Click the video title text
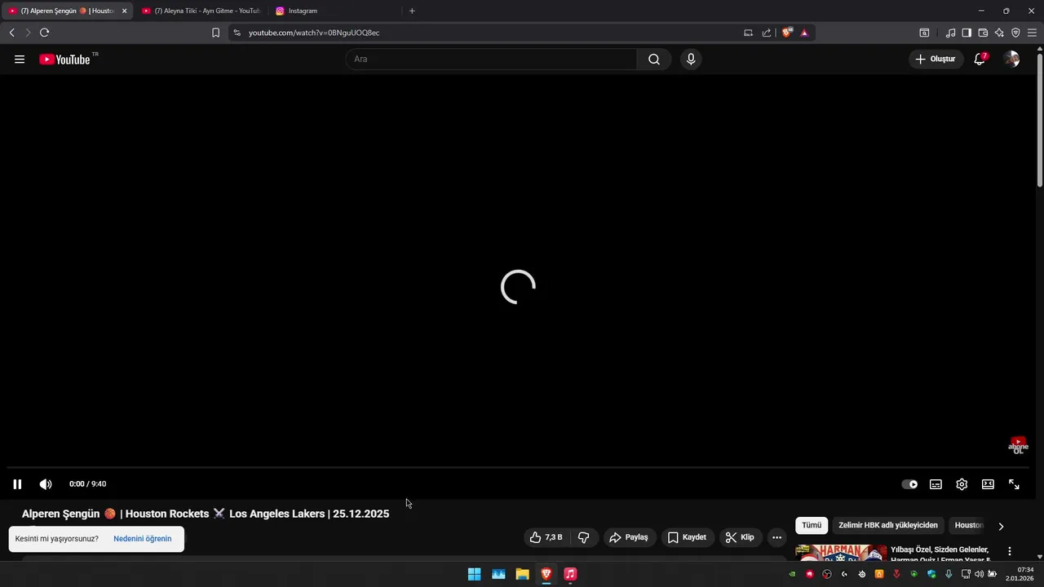This screenshot has width=1044, height=587. (x=206, y=514)
